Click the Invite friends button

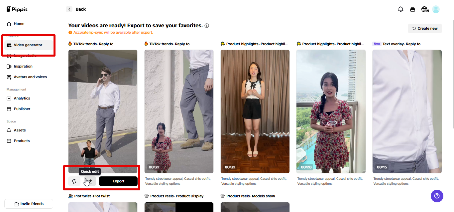pyautogui.click(x=29, y=204)
